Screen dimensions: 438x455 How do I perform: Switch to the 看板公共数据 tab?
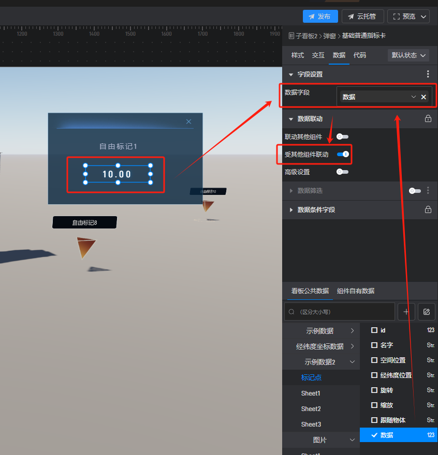310,291
